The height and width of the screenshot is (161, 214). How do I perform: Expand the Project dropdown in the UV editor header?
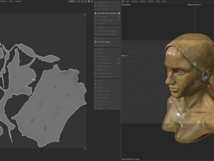[x=74, y=1]
